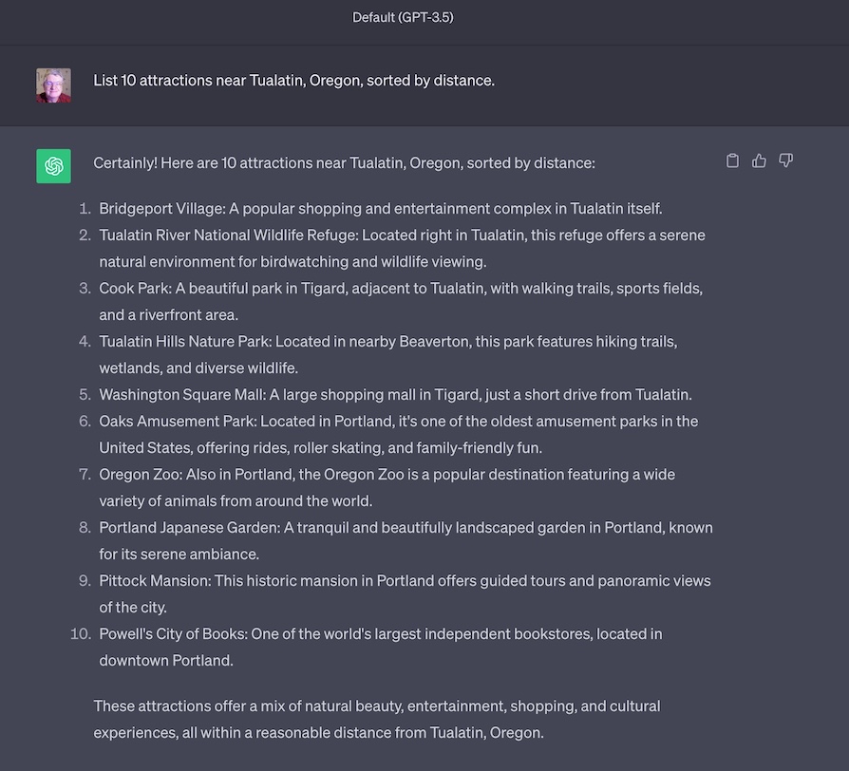Give the response a thumbs down
The image size is (849, 771).
(x=785, y=160)
